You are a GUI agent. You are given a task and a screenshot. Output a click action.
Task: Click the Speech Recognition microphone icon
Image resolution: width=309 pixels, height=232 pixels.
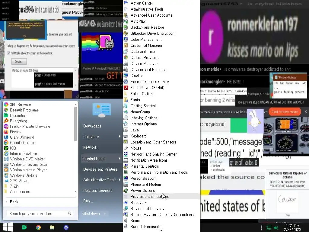126,227
